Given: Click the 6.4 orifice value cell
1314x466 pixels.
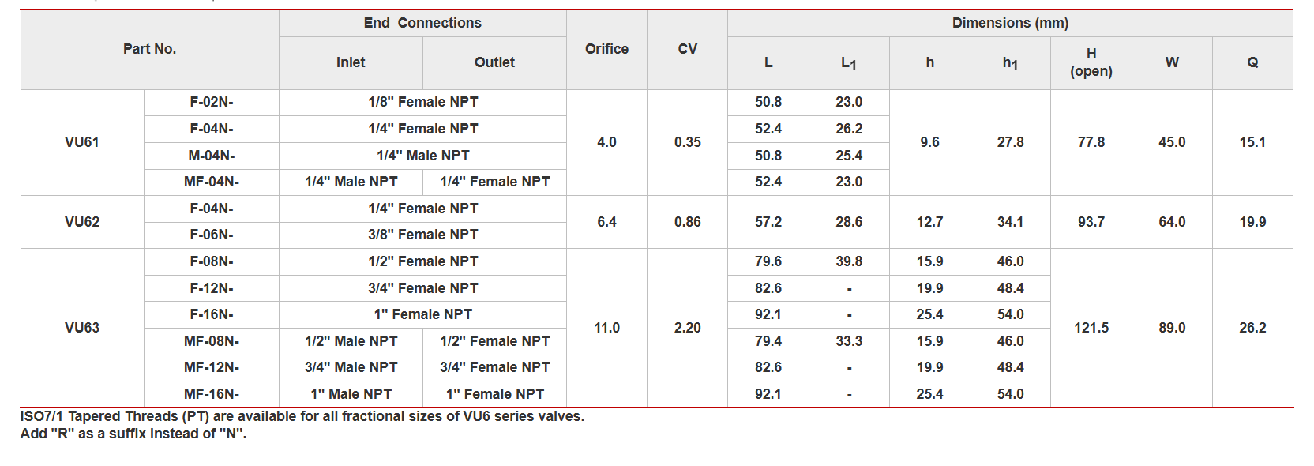Looking at the screenshot, I should pyautogui.click(x=606, y=222).
